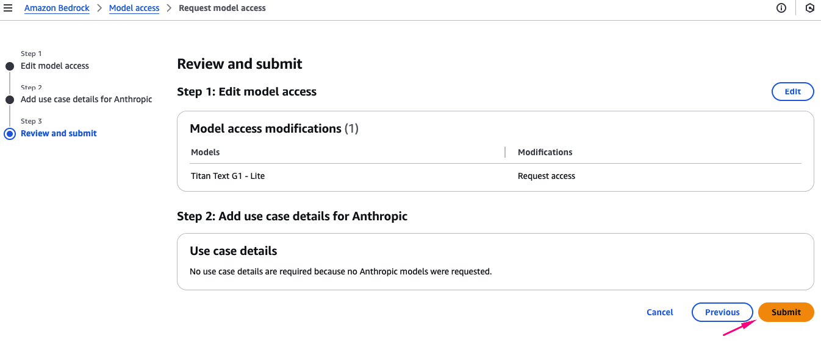Screen dimensions: 821x342
Task: Click the Modifications column header
Action: [x=545, y=152]
